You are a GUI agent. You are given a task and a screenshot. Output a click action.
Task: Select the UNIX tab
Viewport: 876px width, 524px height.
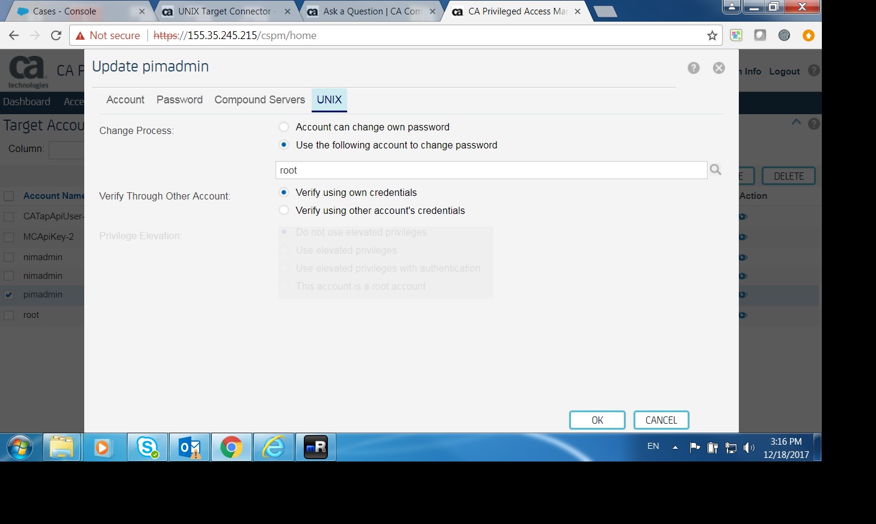tap(329, 100)
